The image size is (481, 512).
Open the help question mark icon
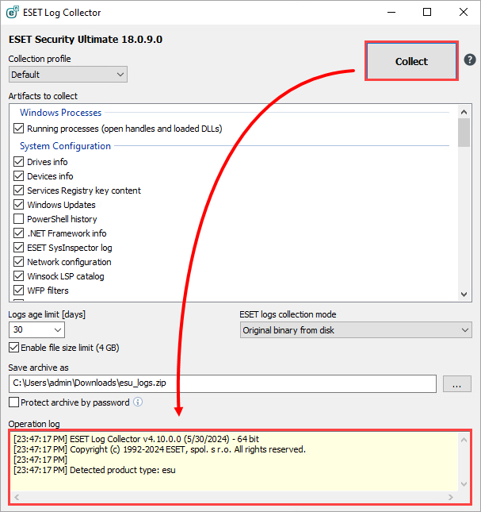click(x=470, y=60)
